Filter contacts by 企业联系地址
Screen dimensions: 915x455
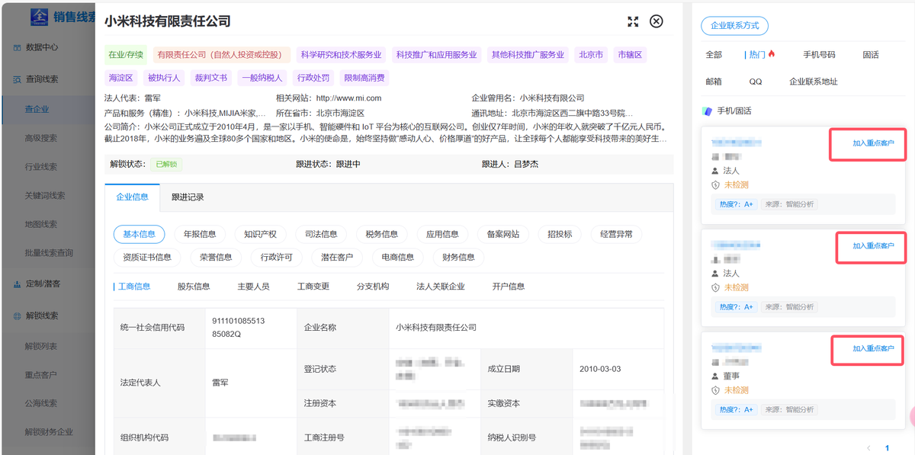point(814,82)
